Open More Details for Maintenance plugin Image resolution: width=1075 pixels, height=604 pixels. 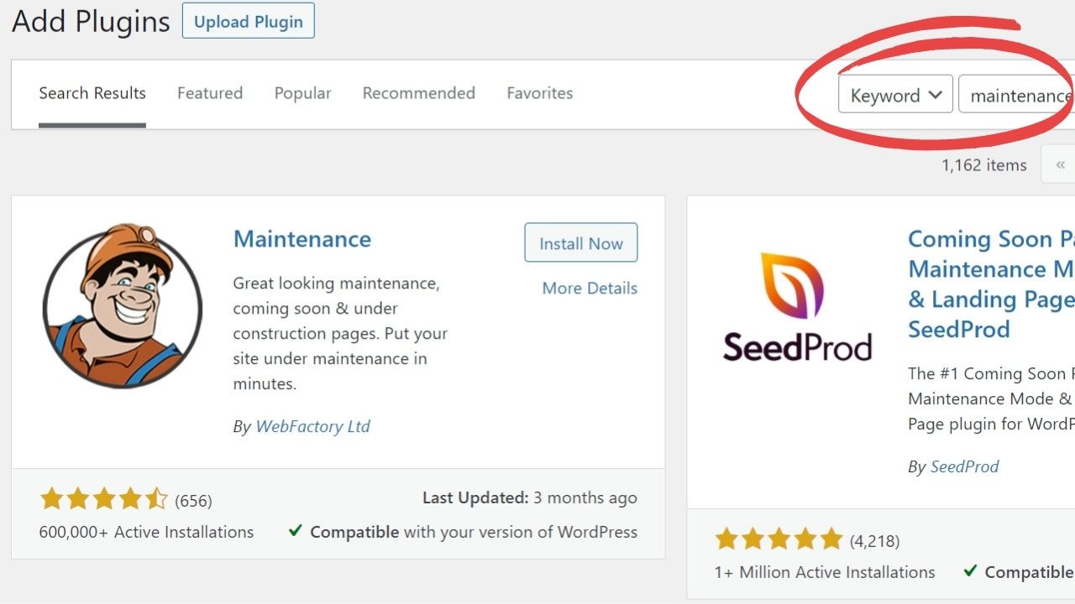pyautogui.click(x=589, y=288)
